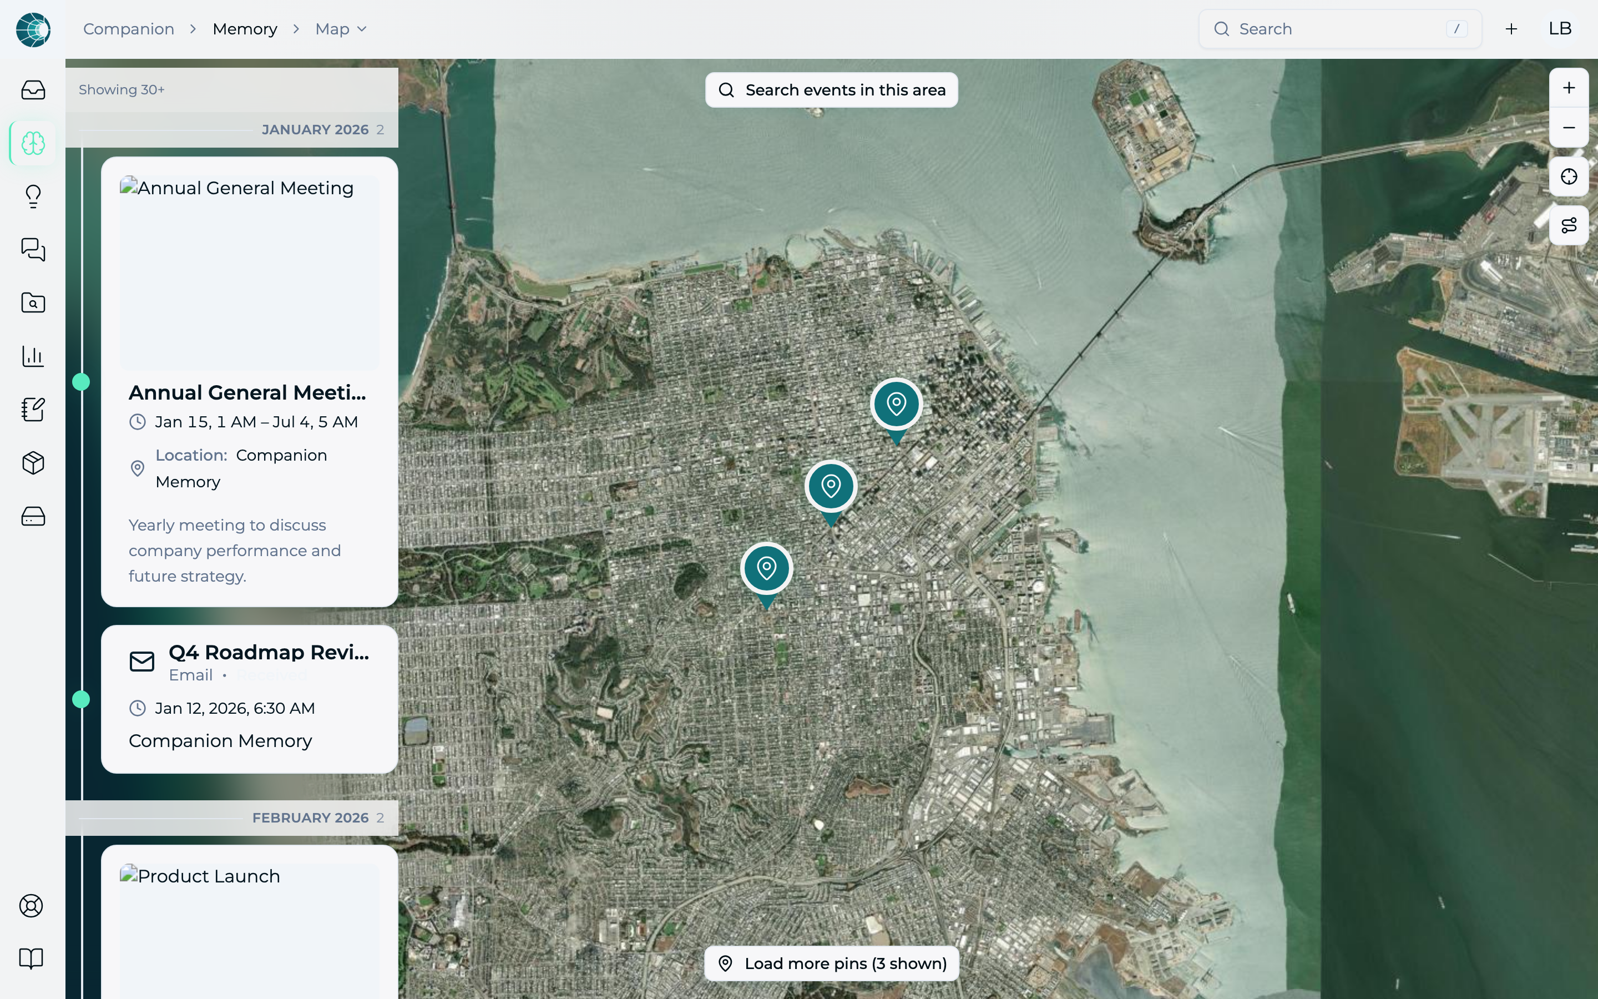Go to Companion breadcrumb link

click(x=129, y=29)
